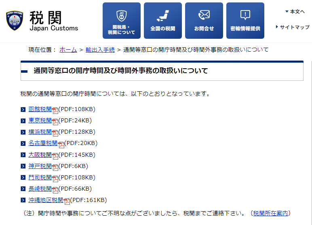Click text (PDF:108KB) next to 門司税関

tap(77, 177)
